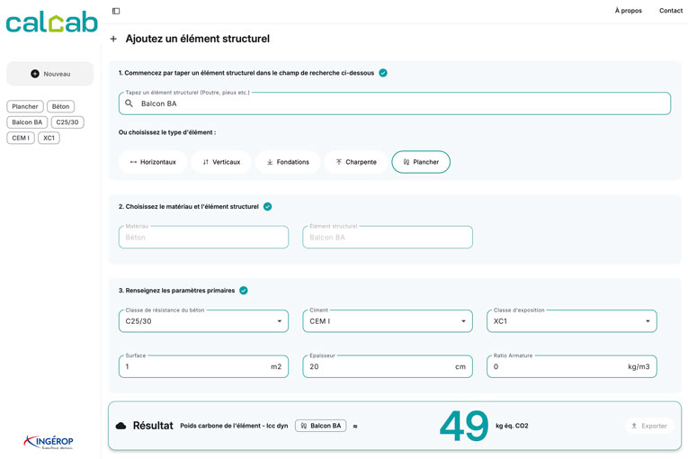Image resolution: width=688 pixels, height=459 pixels.
Task: Click the step 1 completed checkmark
Action: [383, 73]
